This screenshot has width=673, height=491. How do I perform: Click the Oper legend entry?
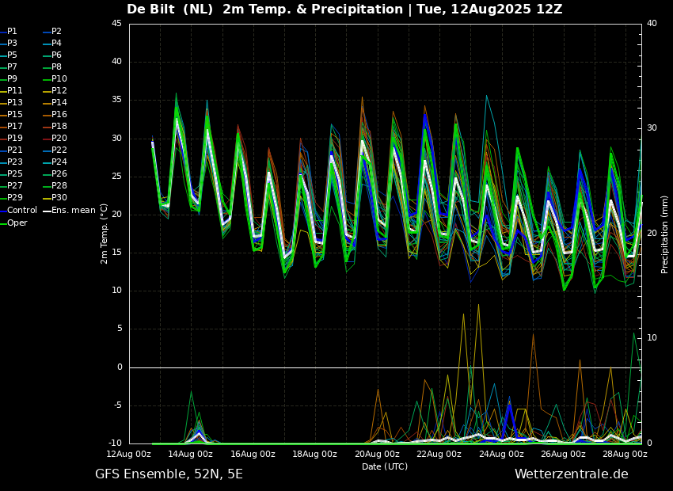point(17,223)
